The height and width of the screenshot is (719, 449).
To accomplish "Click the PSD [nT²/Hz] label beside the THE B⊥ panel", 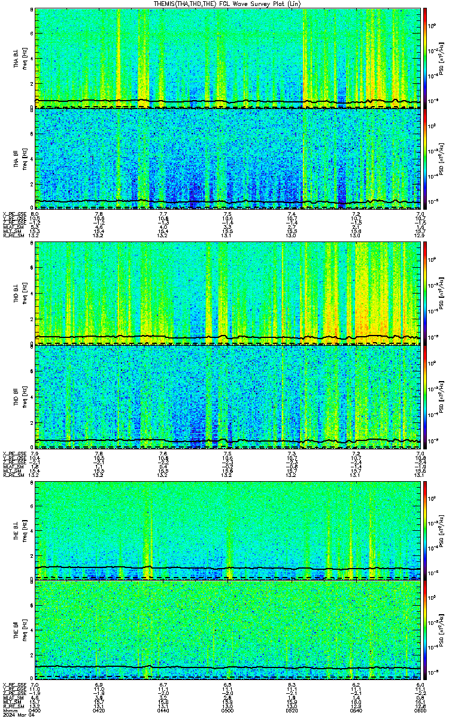I will coord(442,531).
